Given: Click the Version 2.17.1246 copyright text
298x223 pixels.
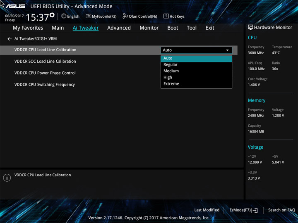Looking at the screenshot, I should (x=149, y=218).
